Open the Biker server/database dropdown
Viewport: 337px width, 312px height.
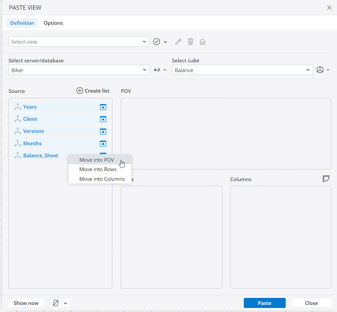click(x=145, y=70)
